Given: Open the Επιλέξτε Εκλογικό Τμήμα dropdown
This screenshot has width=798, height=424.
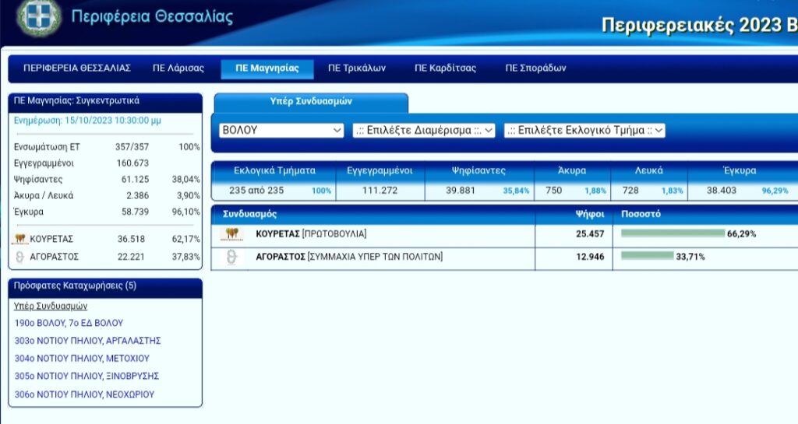Looking at the screenshot, I should [x=584, y=130].
